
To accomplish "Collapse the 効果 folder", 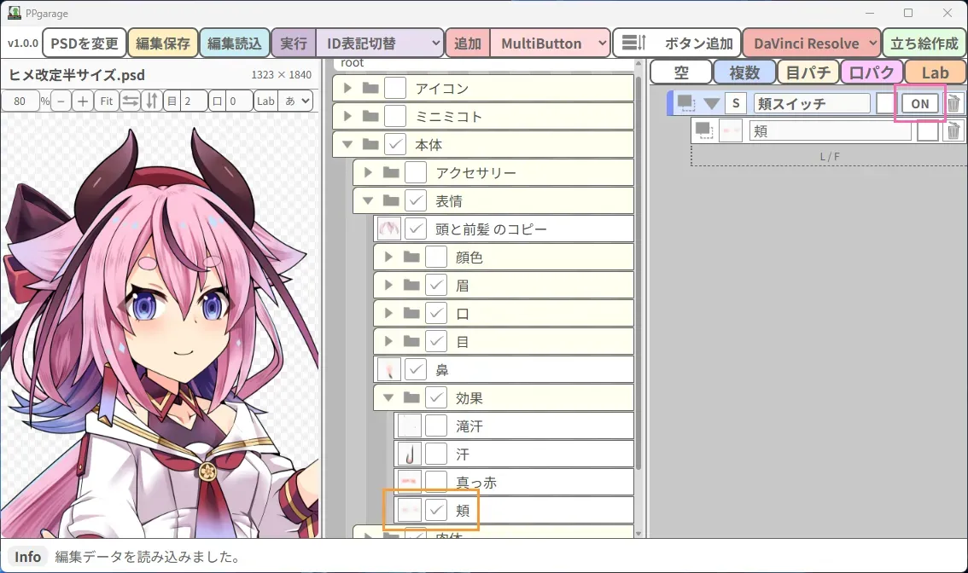I will pos(388,398).
